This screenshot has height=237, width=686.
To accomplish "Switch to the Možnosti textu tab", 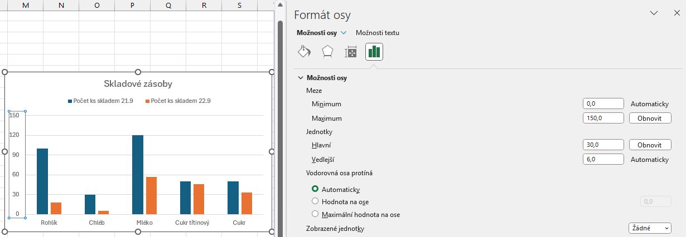I will (378, 33).
